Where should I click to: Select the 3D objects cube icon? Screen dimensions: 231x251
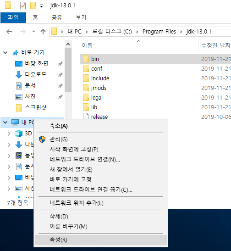point(19,134)
